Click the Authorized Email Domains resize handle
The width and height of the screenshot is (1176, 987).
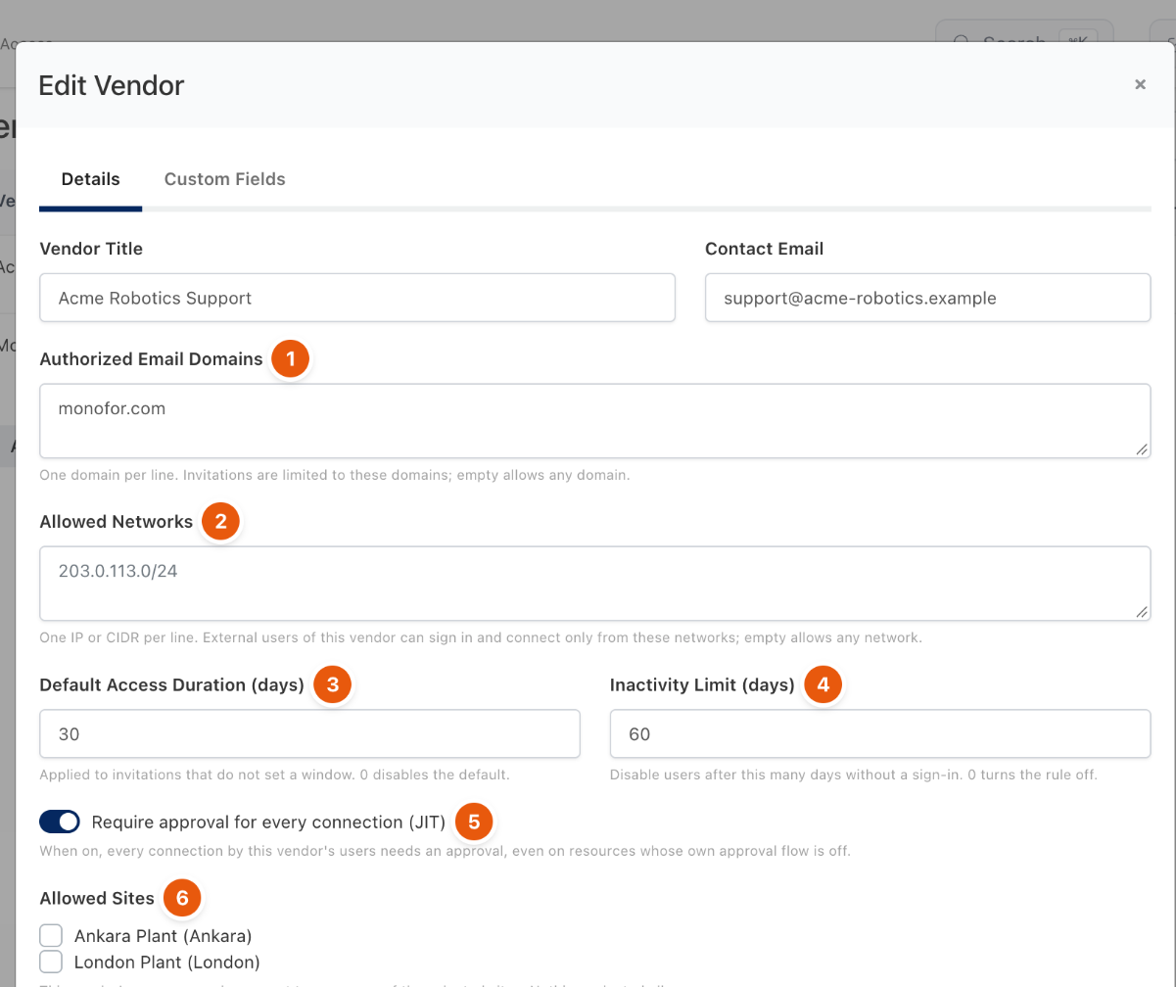click(1142, 449)
